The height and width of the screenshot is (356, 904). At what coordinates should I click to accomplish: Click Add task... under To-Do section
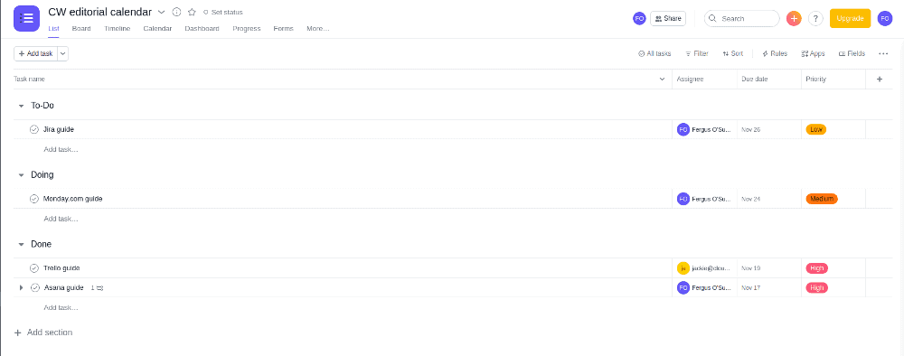point(61,149)
